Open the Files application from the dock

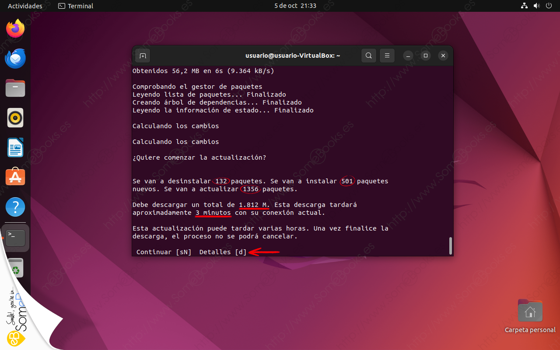[15, 88]
